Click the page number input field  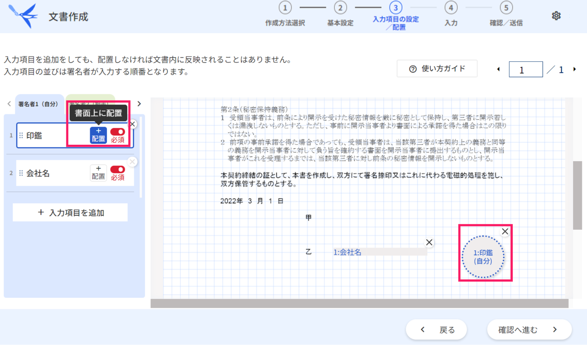click(x=526, y=70)
